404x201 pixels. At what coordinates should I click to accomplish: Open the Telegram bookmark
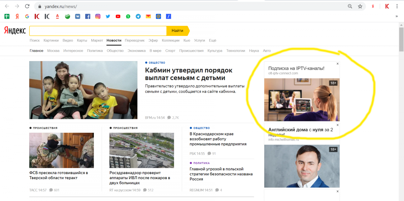(138, 16)
